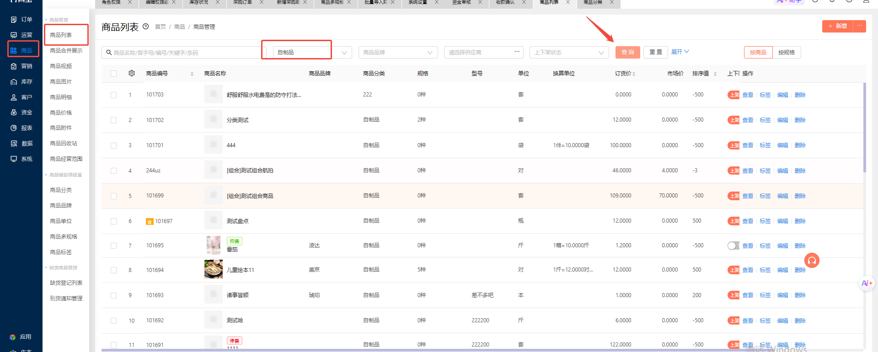Open the 运营 module in the sidebar
Image resolution: width=878 pixels, height=352 pixels.
pyautogui.click(x=21, y=35)
